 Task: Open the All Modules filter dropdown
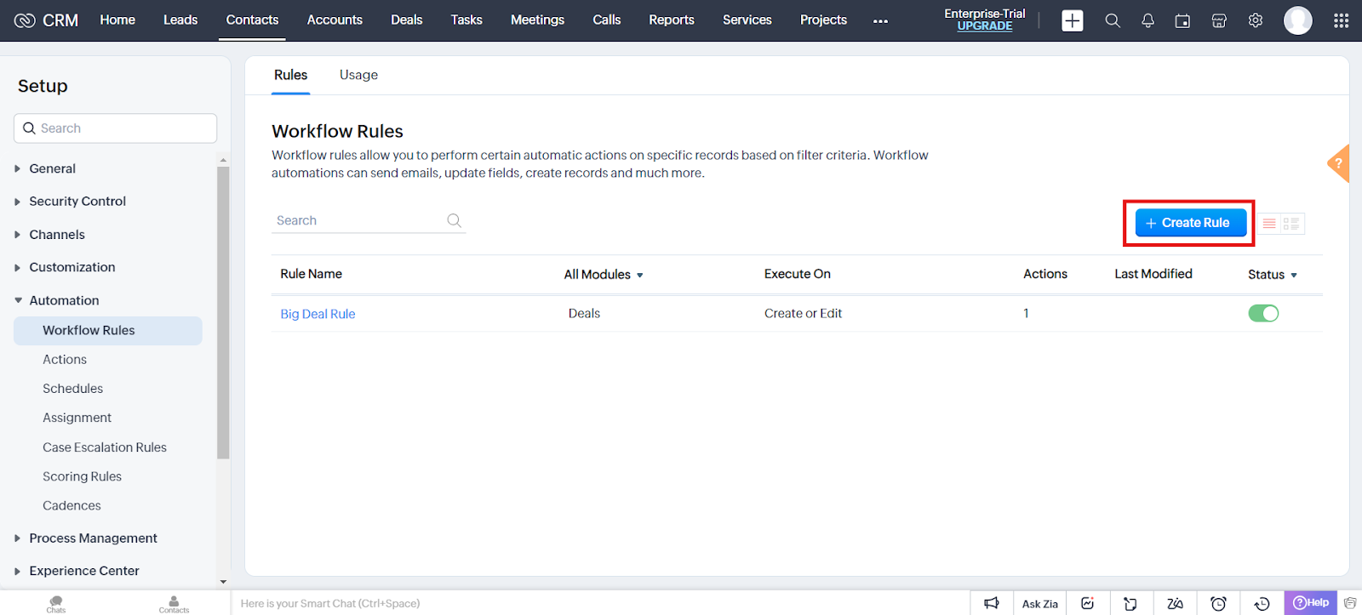[604, 274]
